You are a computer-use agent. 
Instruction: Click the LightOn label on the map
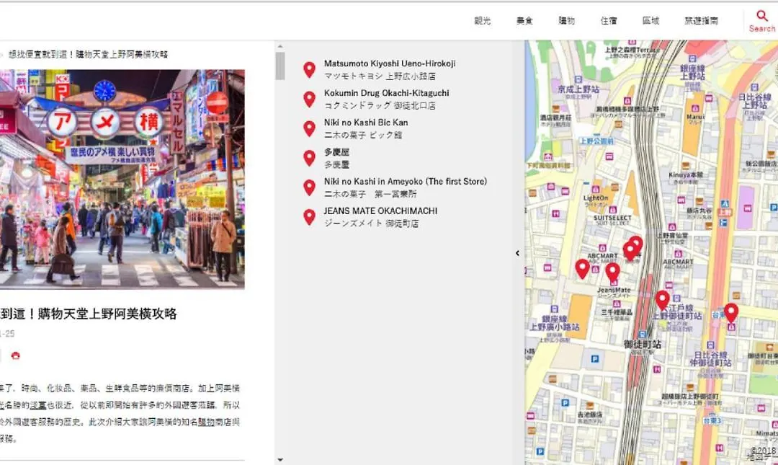(596, 198)
